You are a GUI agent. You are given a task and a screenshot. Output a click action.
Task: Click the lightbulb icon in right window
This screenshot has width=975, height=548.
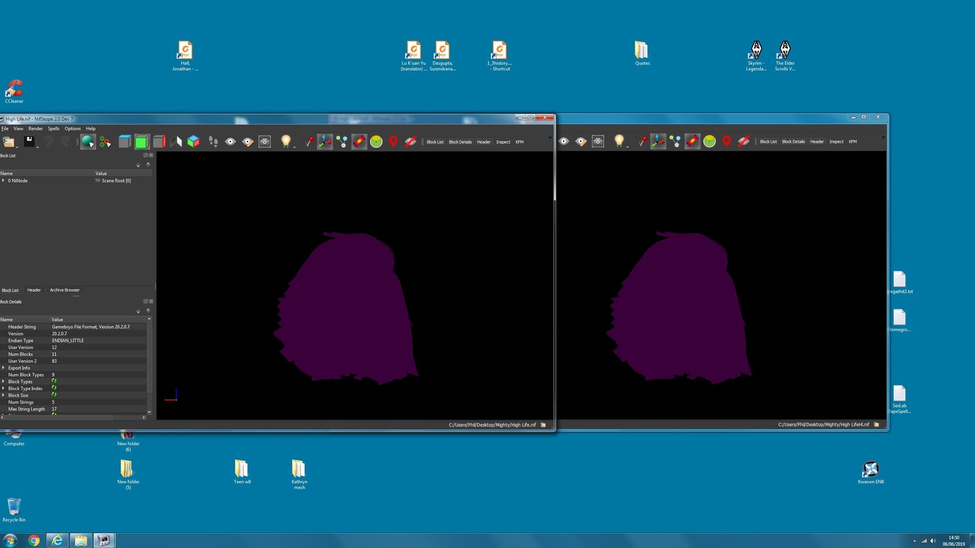coord(619,141)
